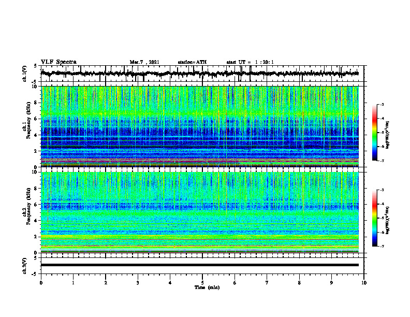
Task: Click inside the ch.1 spectrogram panel
Action: (199, 126)
